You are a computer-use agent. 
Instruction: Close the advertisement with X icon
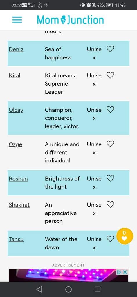click(x=125, y=272)
